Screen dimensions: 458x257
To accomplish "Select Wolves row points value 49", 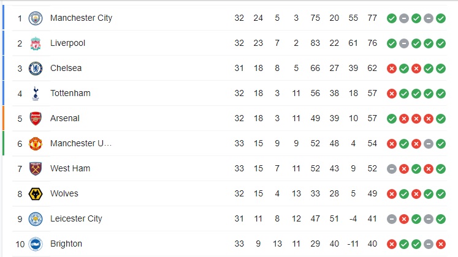I will tap(372, 193).
